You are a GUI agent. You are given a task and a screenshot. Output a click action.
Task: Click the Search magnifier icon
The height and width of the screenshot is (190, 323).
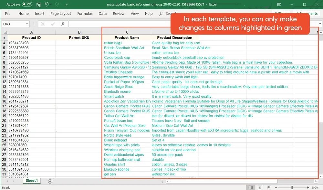161,13
